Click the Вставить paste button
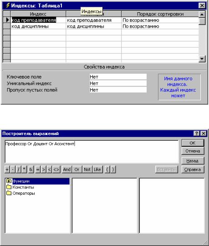Viewport: 209px width, 246px height. click(x=166, y=169)
